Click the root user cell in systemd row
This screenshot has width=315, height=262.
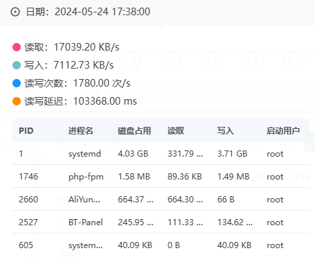(x=275, y=154)
